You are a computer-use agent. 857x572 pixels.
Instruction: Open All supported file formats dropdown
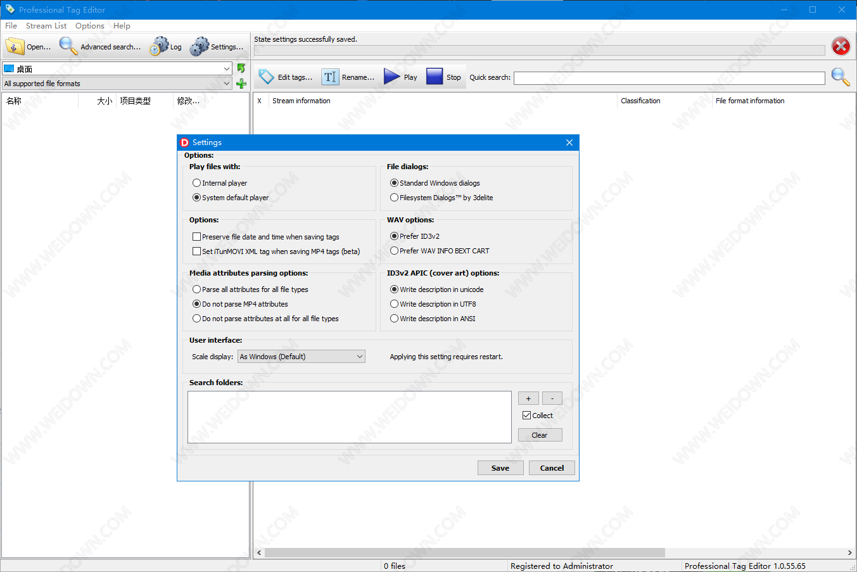click(x=117, y=84)
